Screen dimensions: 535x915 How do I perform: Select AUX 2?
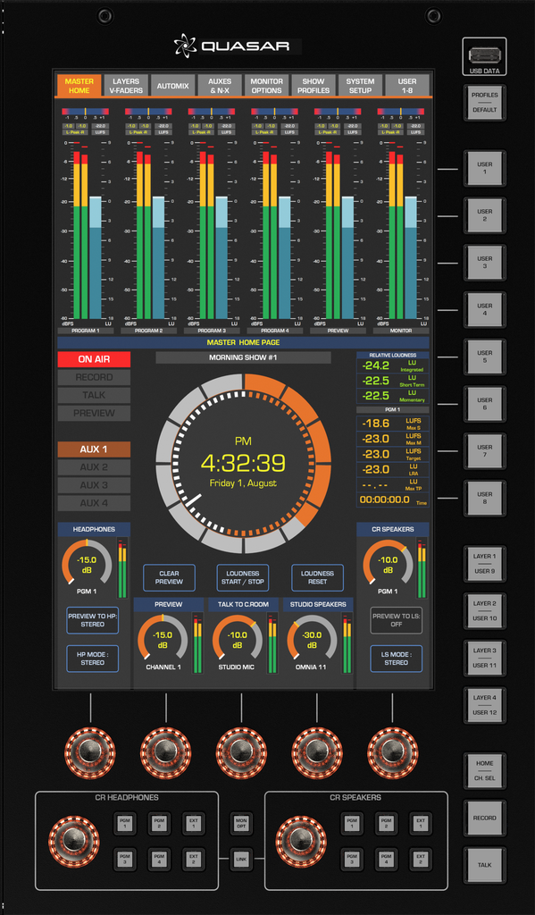(94, 467)
